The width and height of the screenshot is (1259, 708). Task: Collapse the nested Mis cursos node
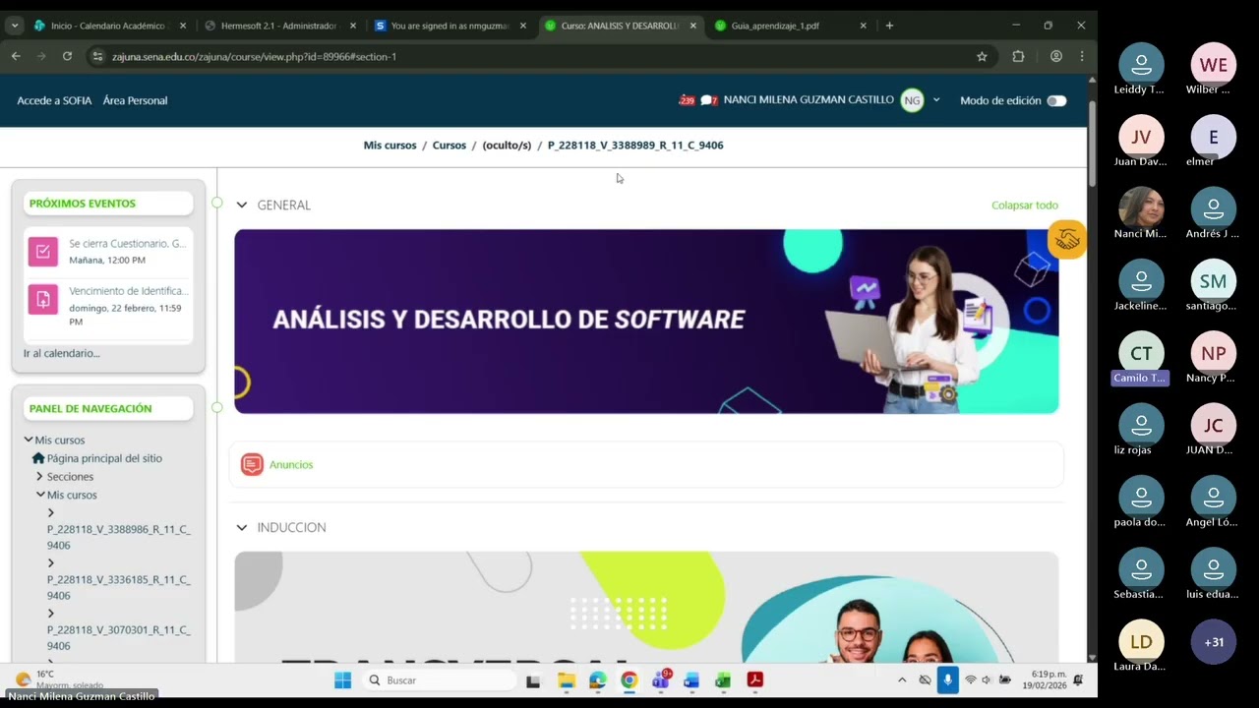pos(40,495)
